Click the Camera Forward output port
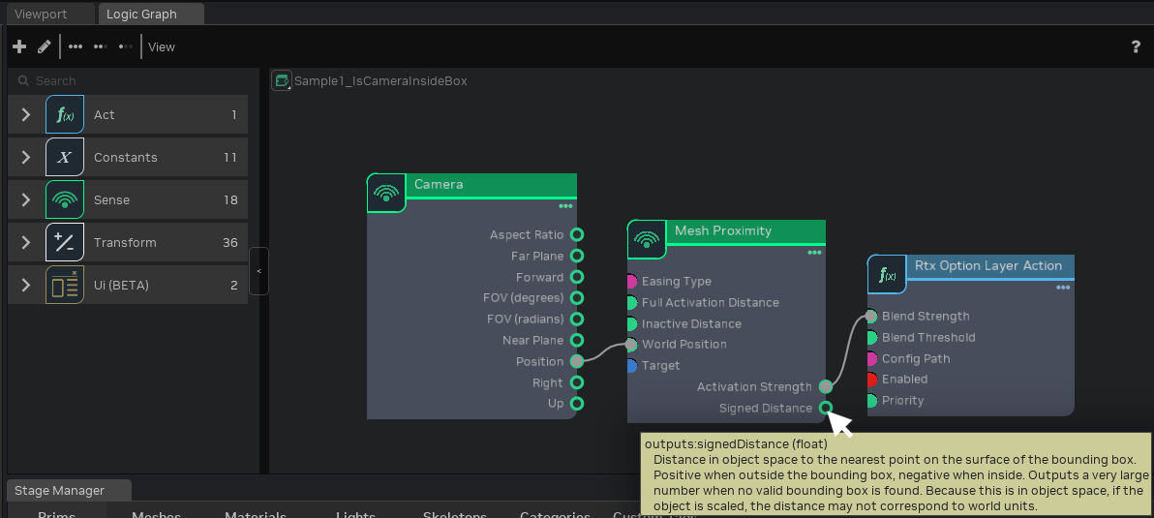Image resolution: width=1154 pixels, height=518 pixels. 577,277
